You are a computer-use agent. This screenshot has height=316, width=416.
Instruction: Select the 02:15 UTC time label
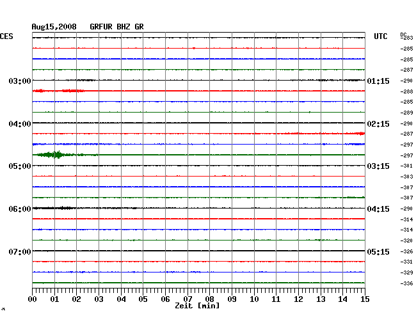378,124
